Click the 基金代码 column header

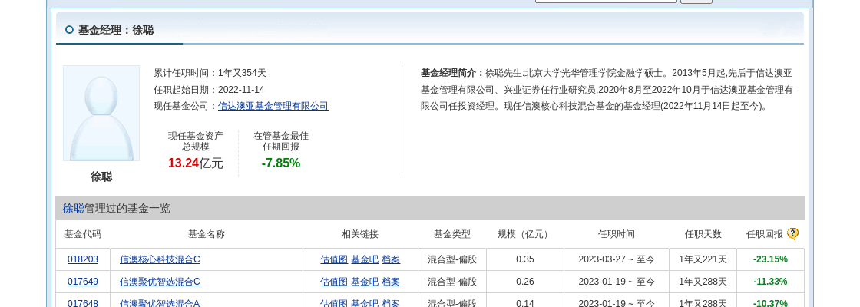(83, 234)
